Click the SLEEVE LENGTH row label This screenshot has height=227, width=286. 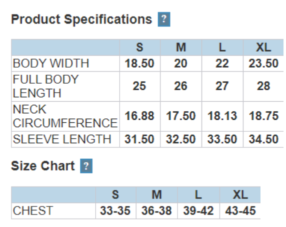(62, 139)
